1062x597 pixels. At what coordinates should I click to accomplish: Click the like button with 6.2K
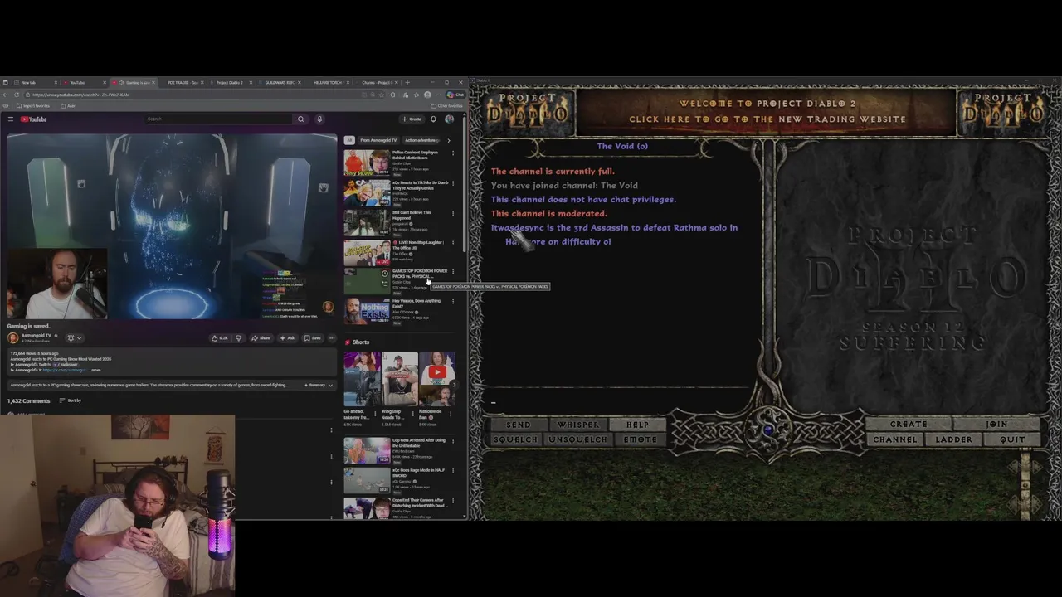[220, 337]
